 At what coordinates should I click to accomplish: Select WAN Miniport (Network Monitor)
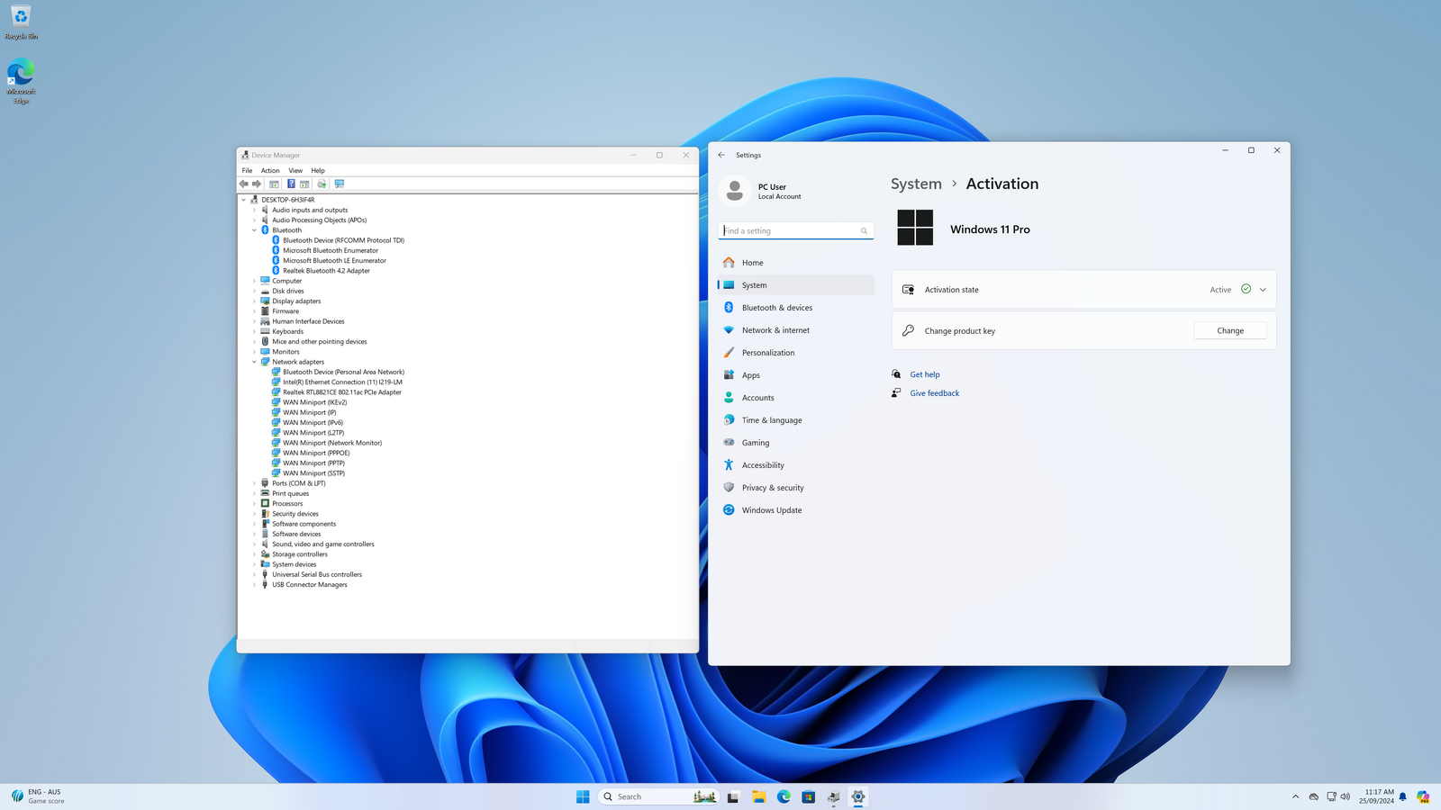(332, 443)
